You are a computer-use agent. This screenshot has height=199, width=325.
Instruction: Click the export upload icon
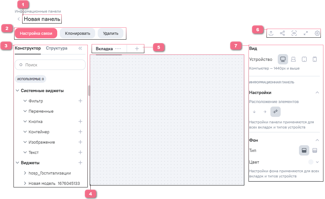pyautogui.click(x=271, y=33)
